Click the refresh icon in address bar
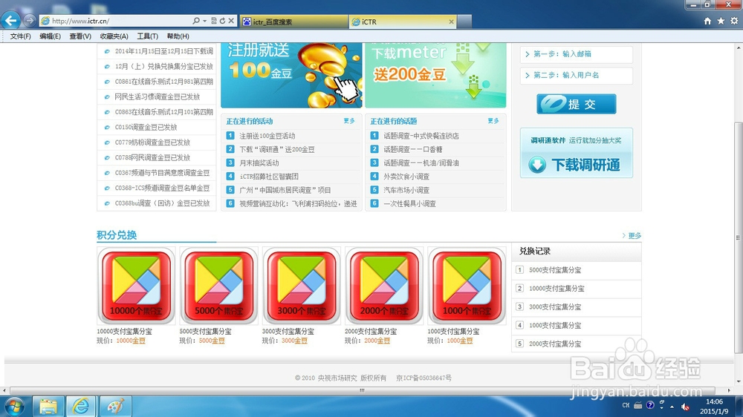The height and width of the screenshot is (417, 743). [222, 21]
